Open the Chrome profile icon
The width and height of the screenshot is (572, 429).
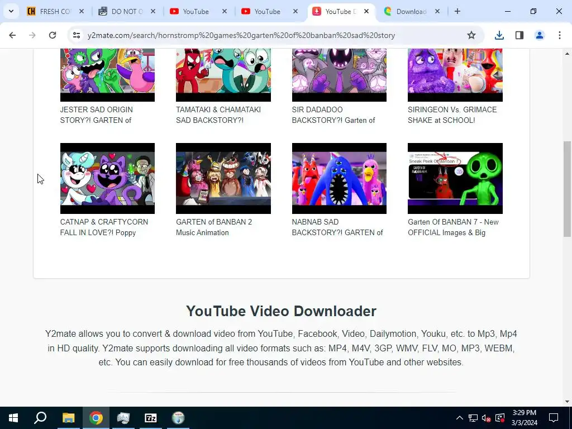(x=540, y=35)
